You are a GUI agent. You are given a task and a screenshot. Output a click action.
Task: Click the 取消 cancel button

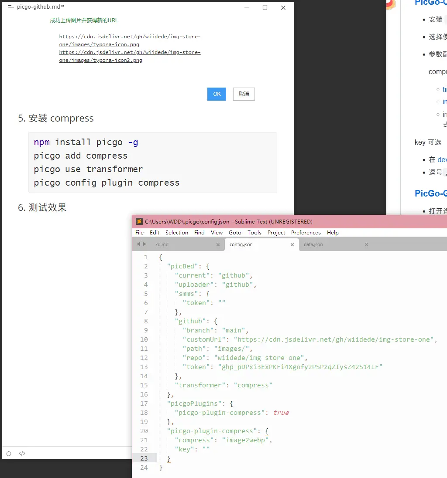244,94
